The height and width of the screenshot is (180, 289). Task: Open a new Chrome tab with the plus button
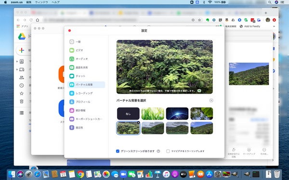point(266,13)
